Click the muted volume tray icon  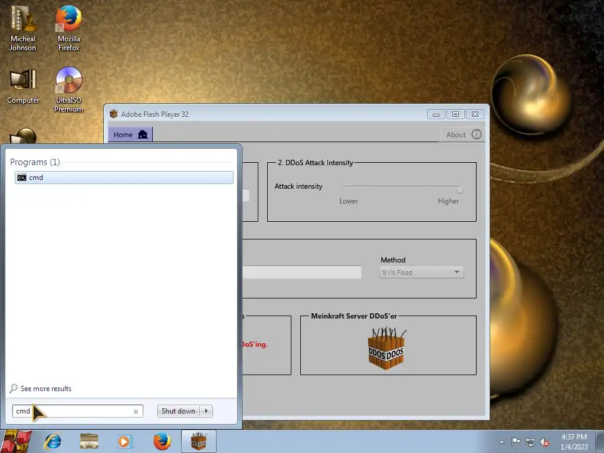[x=544, y=442]
